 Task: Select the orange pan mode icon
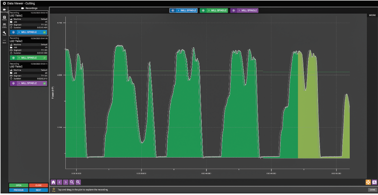pyautogui.click(x=368, y=182)
